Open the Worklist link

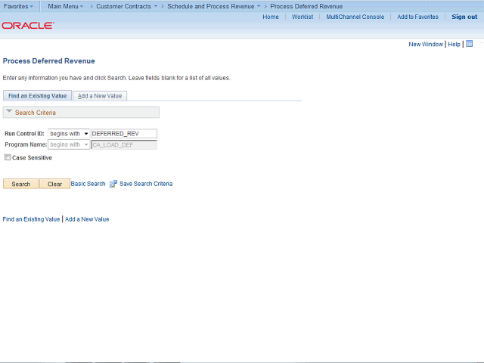pyautogui.click(x=302, y=17)
